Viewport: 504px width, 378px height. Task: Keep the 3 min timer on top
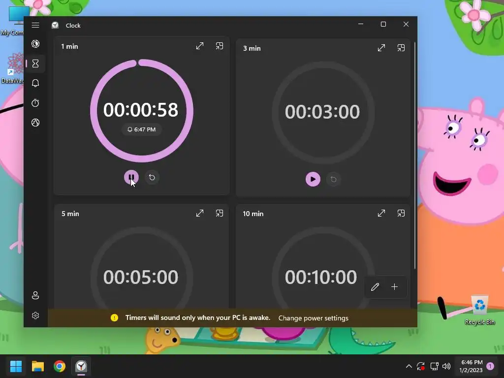(401, 48)
